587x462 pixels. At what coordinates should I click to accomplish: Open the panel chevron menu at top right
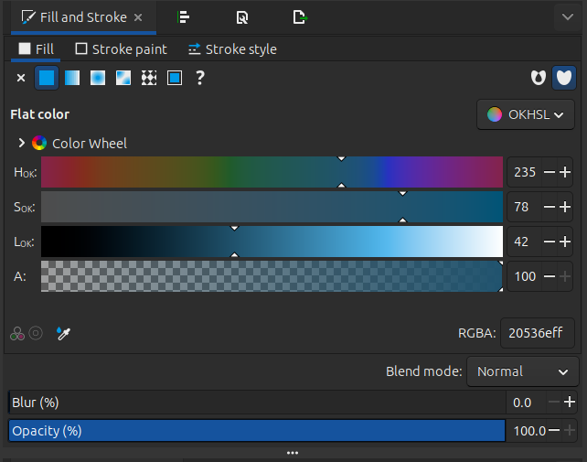tap(564, 16)
